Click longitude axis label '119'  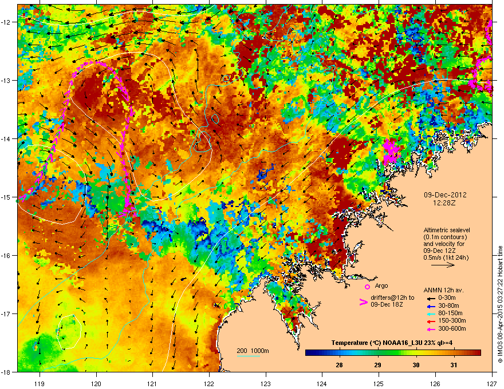click(40, 383)
